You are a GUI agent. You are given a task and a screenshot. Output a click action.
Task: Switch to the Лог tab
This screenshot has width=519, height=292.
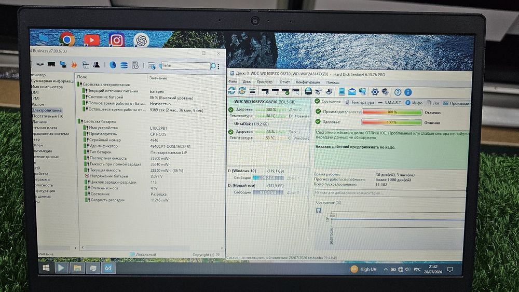tap(433, 103)
